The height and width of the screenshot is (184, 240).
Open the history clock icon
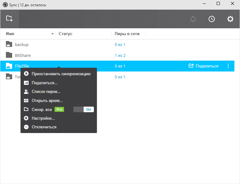(x=211, y=19)
